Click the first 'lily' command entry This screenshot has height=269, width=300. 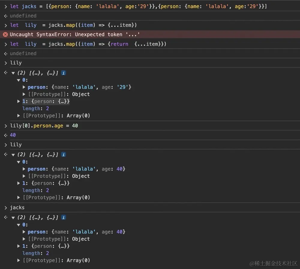[x=16, y=63]
